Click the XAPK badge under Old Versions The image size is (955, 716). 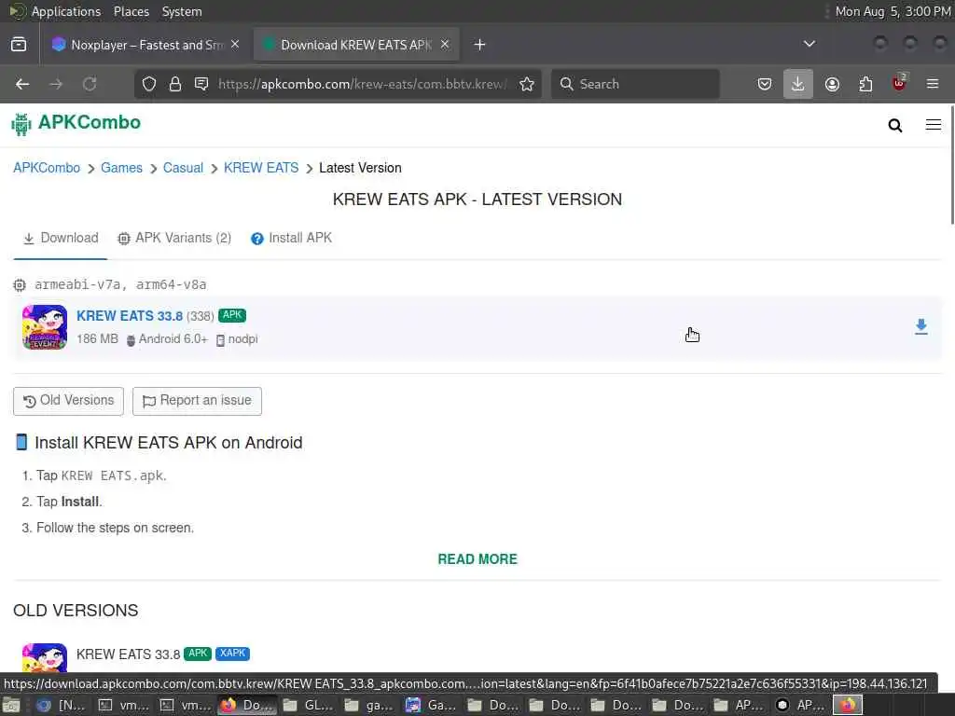232,654
